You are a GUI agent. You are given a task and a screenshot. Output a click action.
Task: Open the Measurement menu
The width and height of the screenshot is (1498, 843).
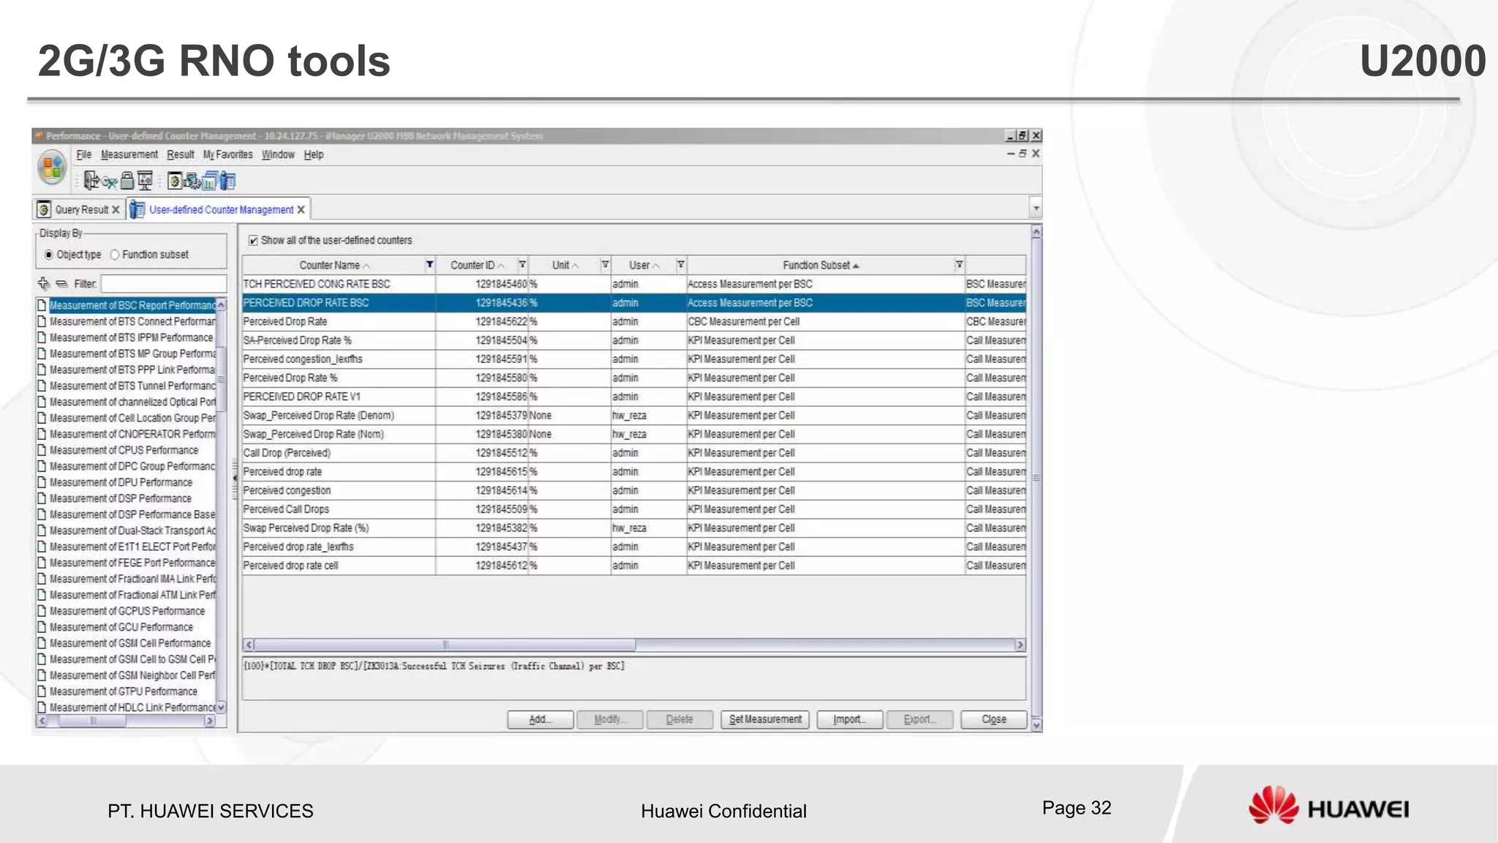pyautogui.click(x=129, y=154)
